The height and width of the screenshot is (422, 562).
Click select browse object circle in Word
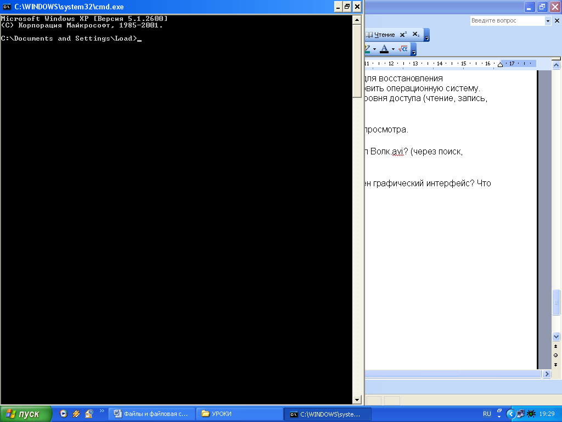556,356
